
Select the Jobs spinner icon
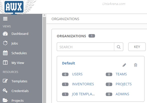(x=5, y=43)
